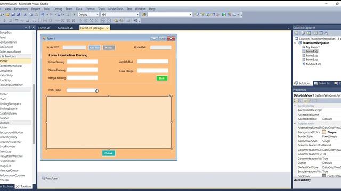Screen dimensions: 341x191
Task: Click the Total Harga text field
Action: (153, 71)
